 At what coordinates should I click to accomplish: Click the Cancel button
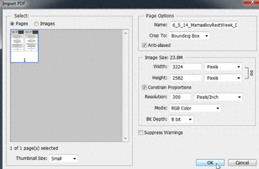[242, 163]
